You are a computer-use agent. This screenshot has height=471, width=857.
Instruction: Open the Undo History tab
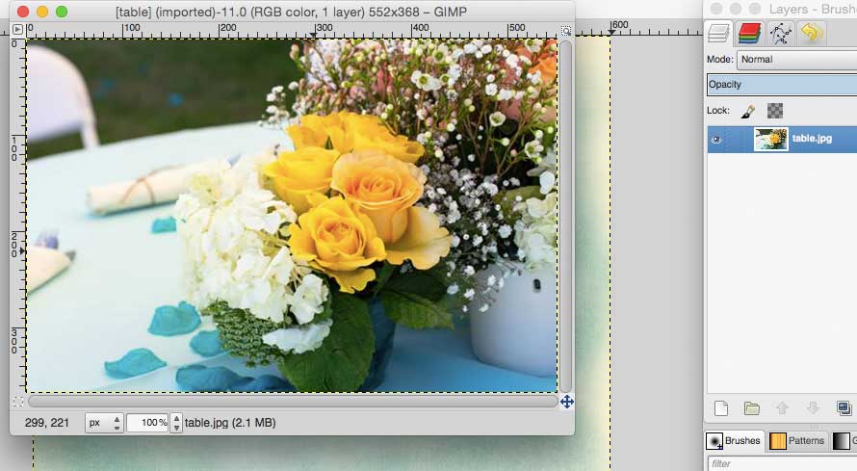(812, 33)
